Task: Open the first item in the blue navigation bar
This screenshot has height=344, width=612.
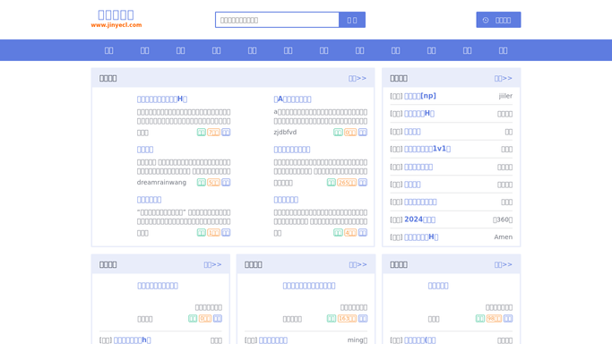Action: click(109, 50)
